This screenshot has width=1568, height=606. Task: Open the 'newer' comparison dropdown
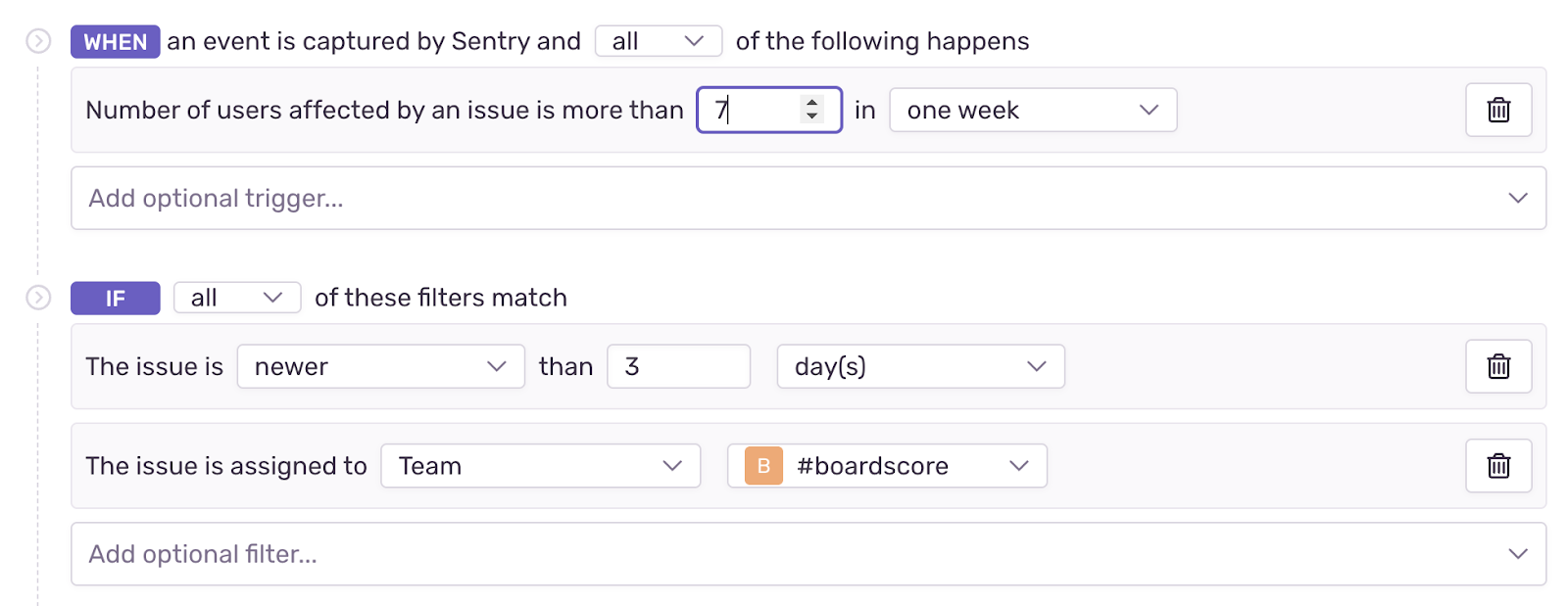click(x=380, y=366)
